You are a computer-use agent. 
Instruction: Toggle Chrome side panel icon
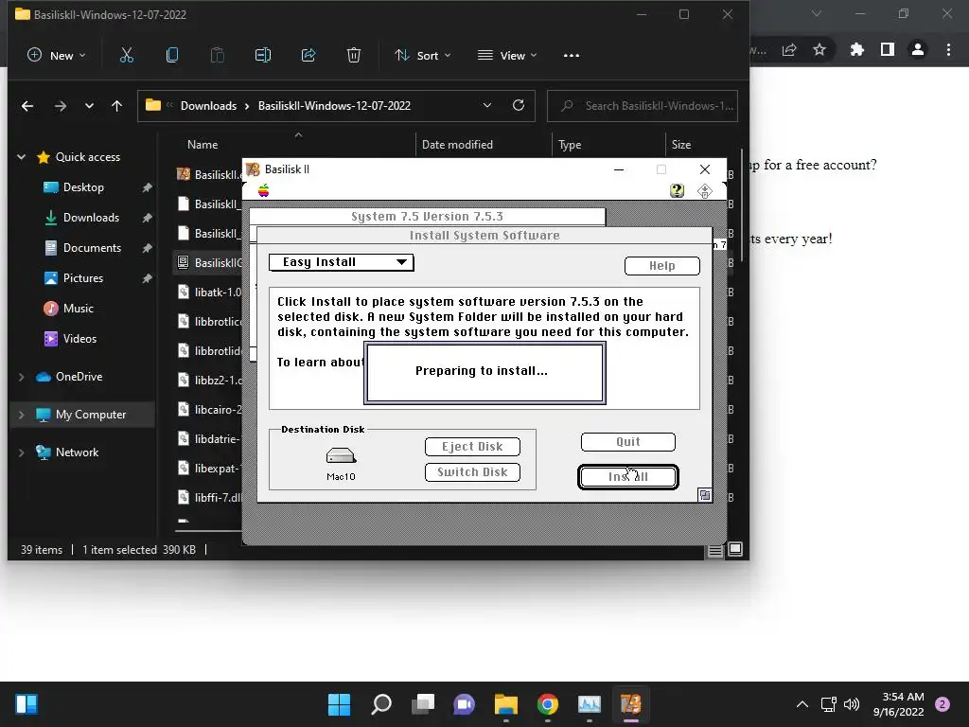[888, 49]
